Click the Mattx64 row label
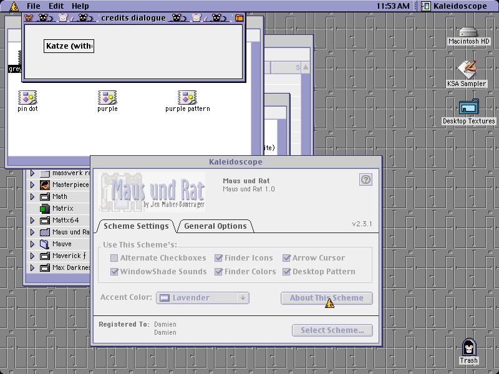This screenshot has height=374, width=499. [x=65, y=220]
